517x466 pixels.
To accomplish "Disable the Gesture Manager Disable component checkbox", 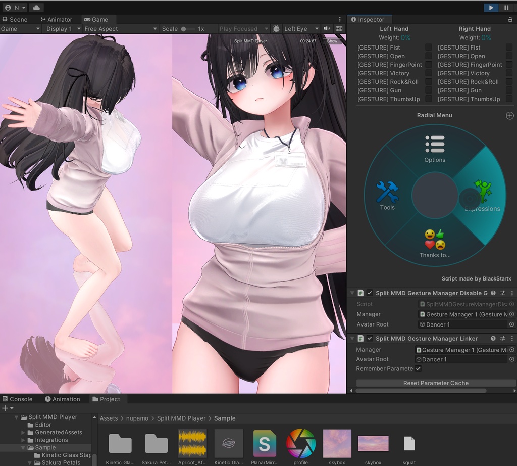I will (x=370, y=293).
